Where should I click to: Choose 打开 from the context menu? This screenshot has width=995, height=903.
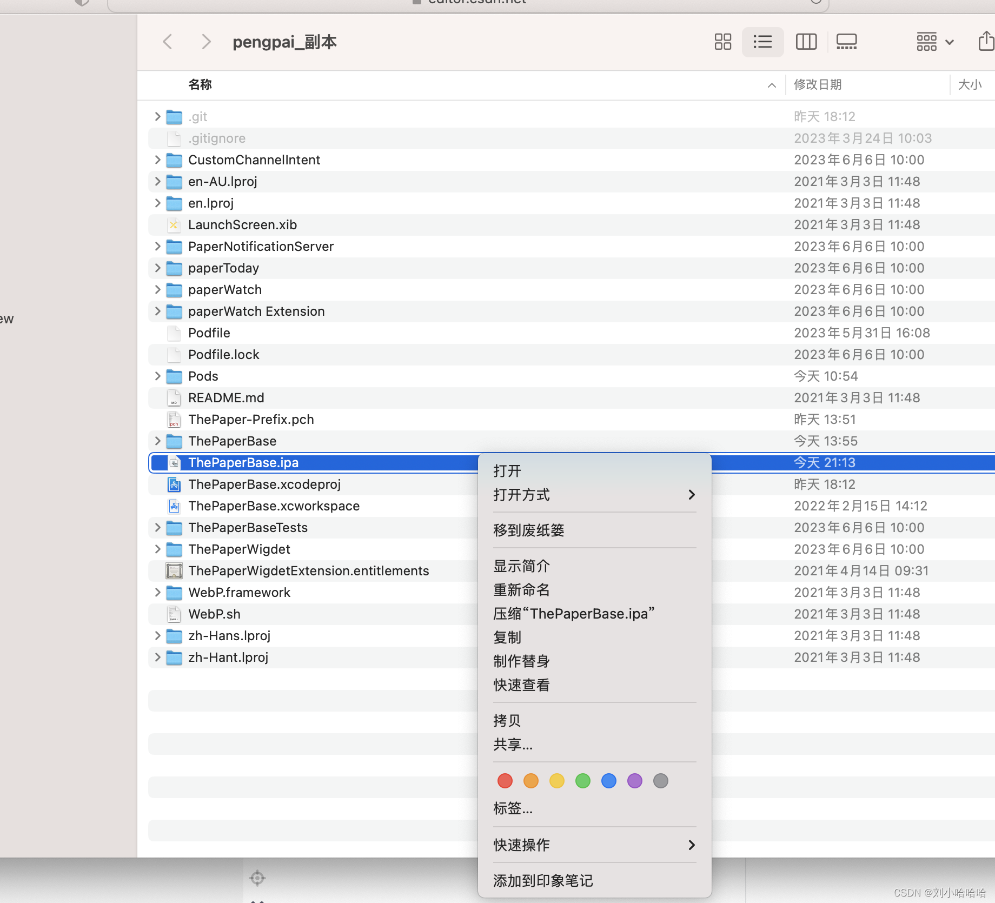(x=594, y=471)
